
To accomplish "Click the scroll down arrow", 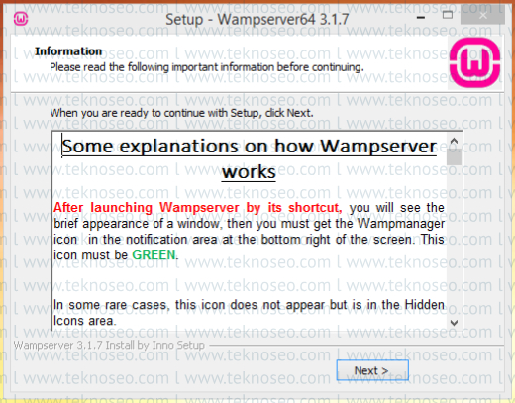I will point(454,323).
